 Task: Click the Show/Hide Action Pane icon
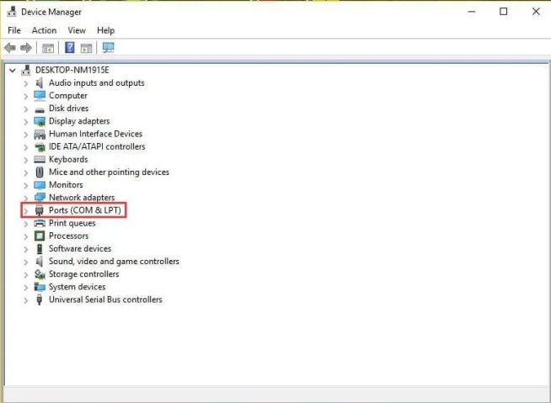(86, 48)
